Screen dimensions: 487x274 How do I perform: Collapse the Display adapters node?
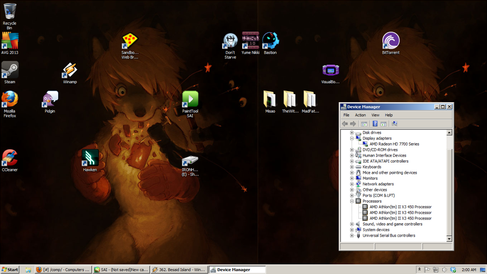pyautogui.click(x=352, y=138)
